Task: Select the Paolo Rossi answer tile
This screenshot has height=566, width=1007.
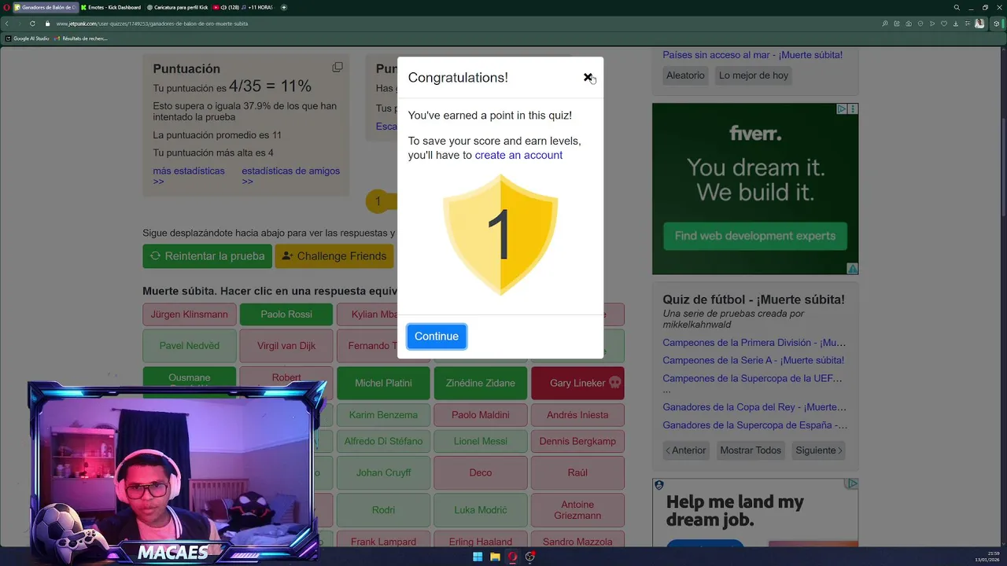Action: (x=286, y=314)
